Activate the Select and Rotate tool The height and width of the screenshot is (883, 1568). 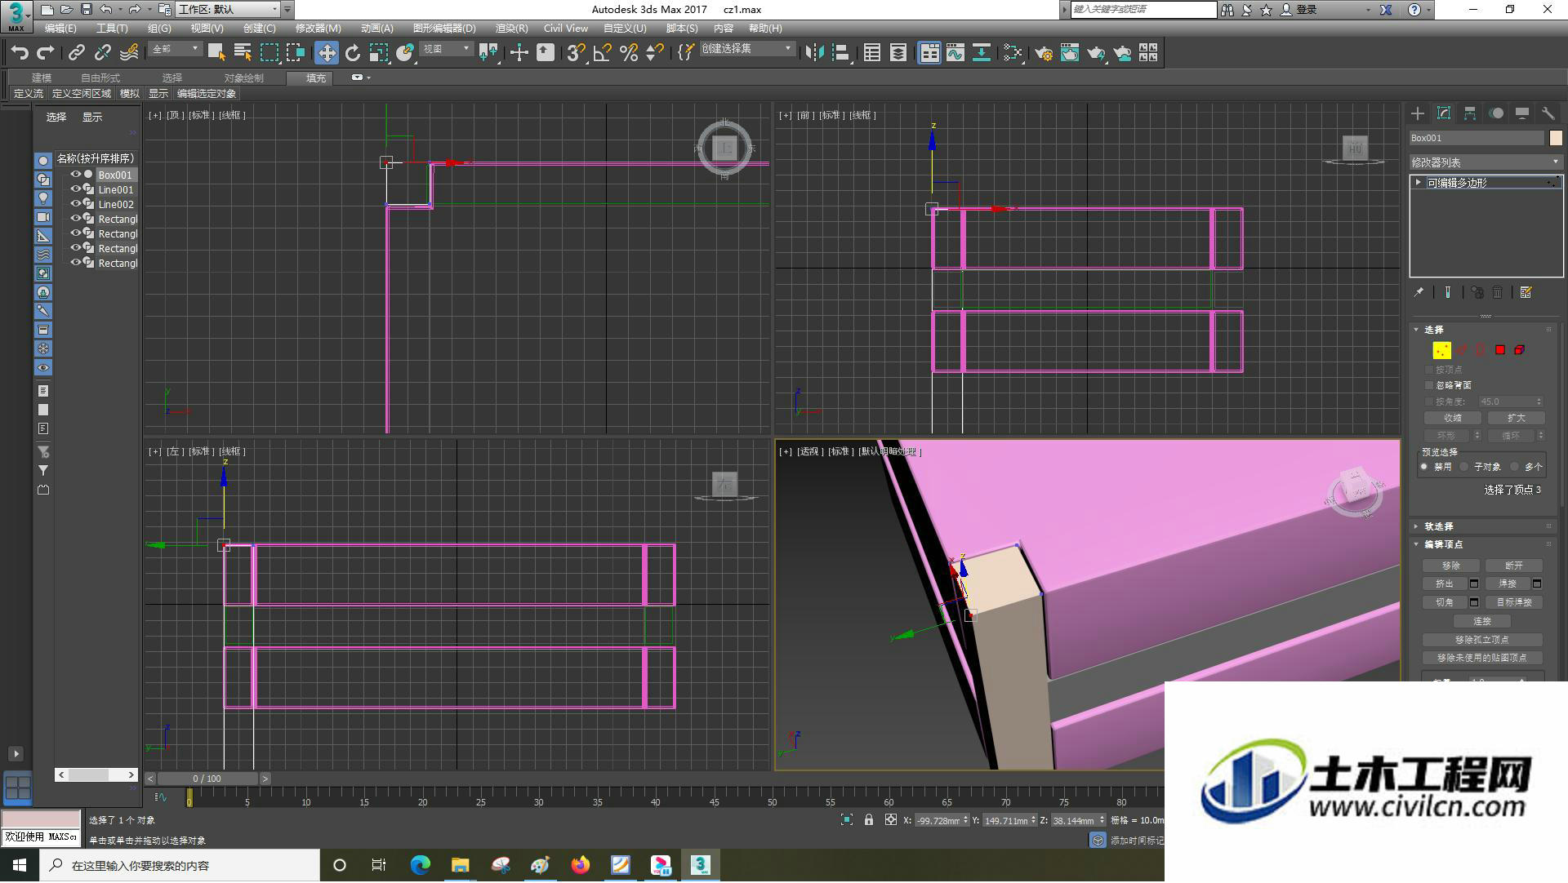(353, 53)
